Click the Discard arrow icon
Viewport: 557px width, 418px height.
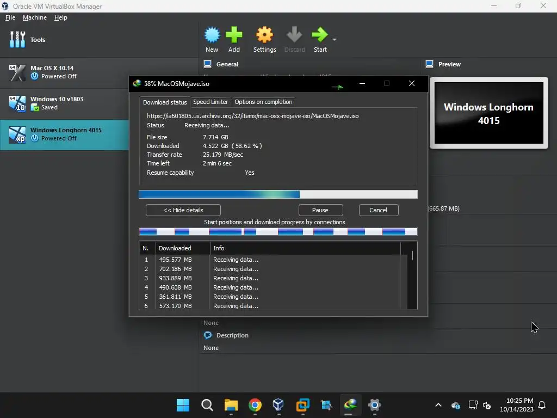(x=294, y=35)
